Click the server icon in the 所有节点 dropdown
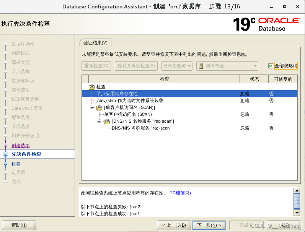 [201, 66]
